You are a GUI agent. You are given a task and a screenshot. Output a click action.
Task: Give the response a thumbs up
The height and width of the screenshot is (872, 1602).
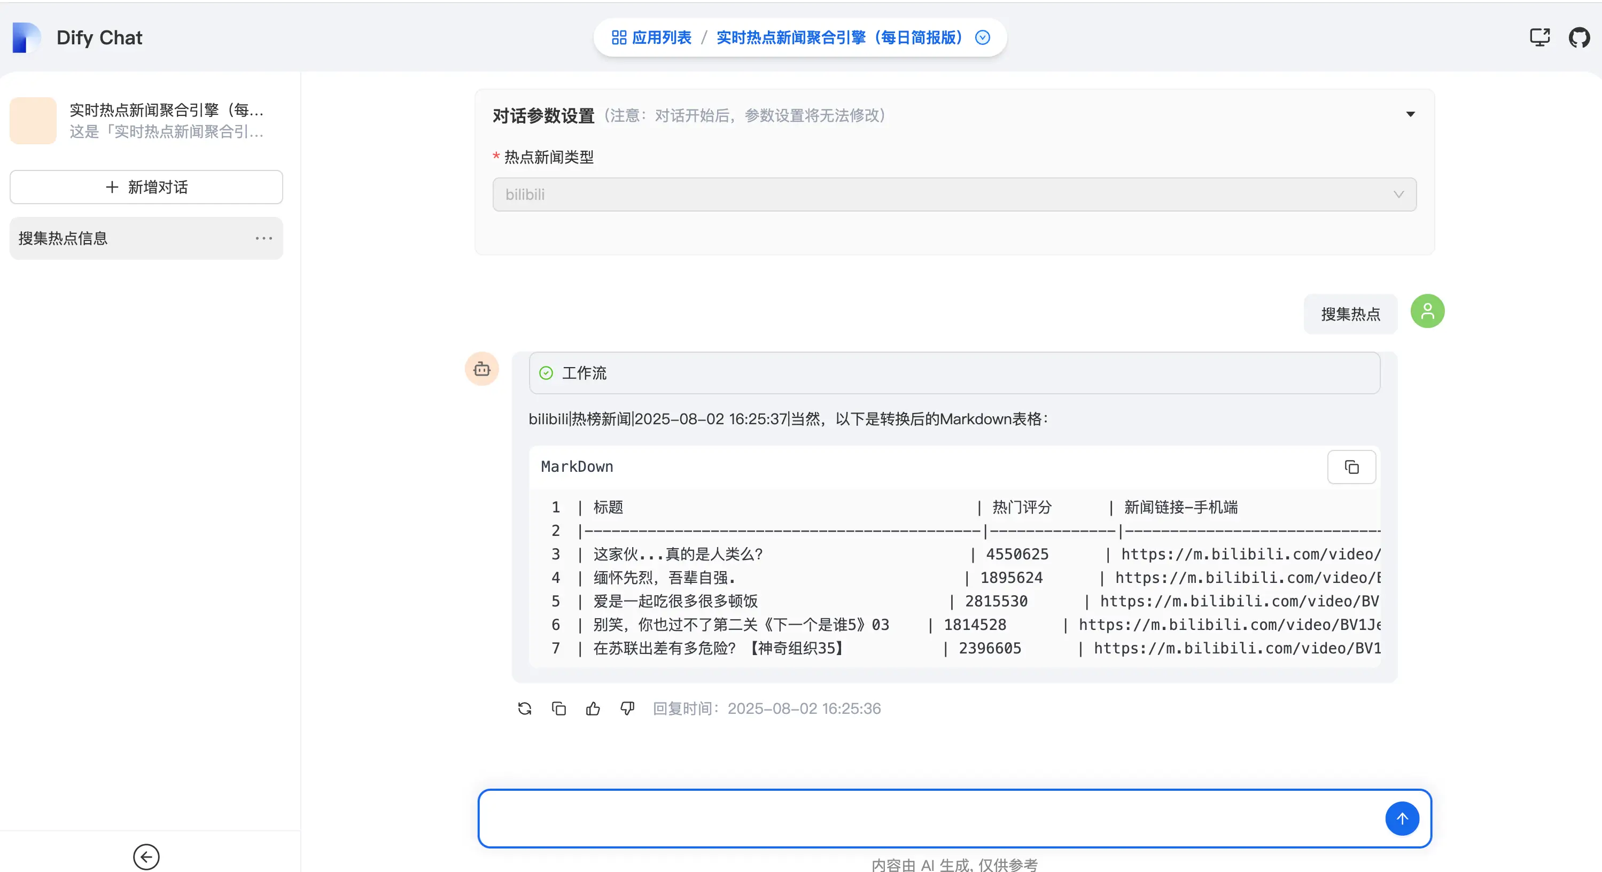click(x=593, y=708)
